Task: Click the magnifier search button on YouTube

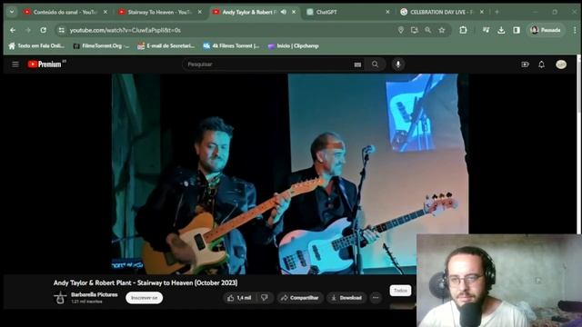Action: tap(376, 64)
